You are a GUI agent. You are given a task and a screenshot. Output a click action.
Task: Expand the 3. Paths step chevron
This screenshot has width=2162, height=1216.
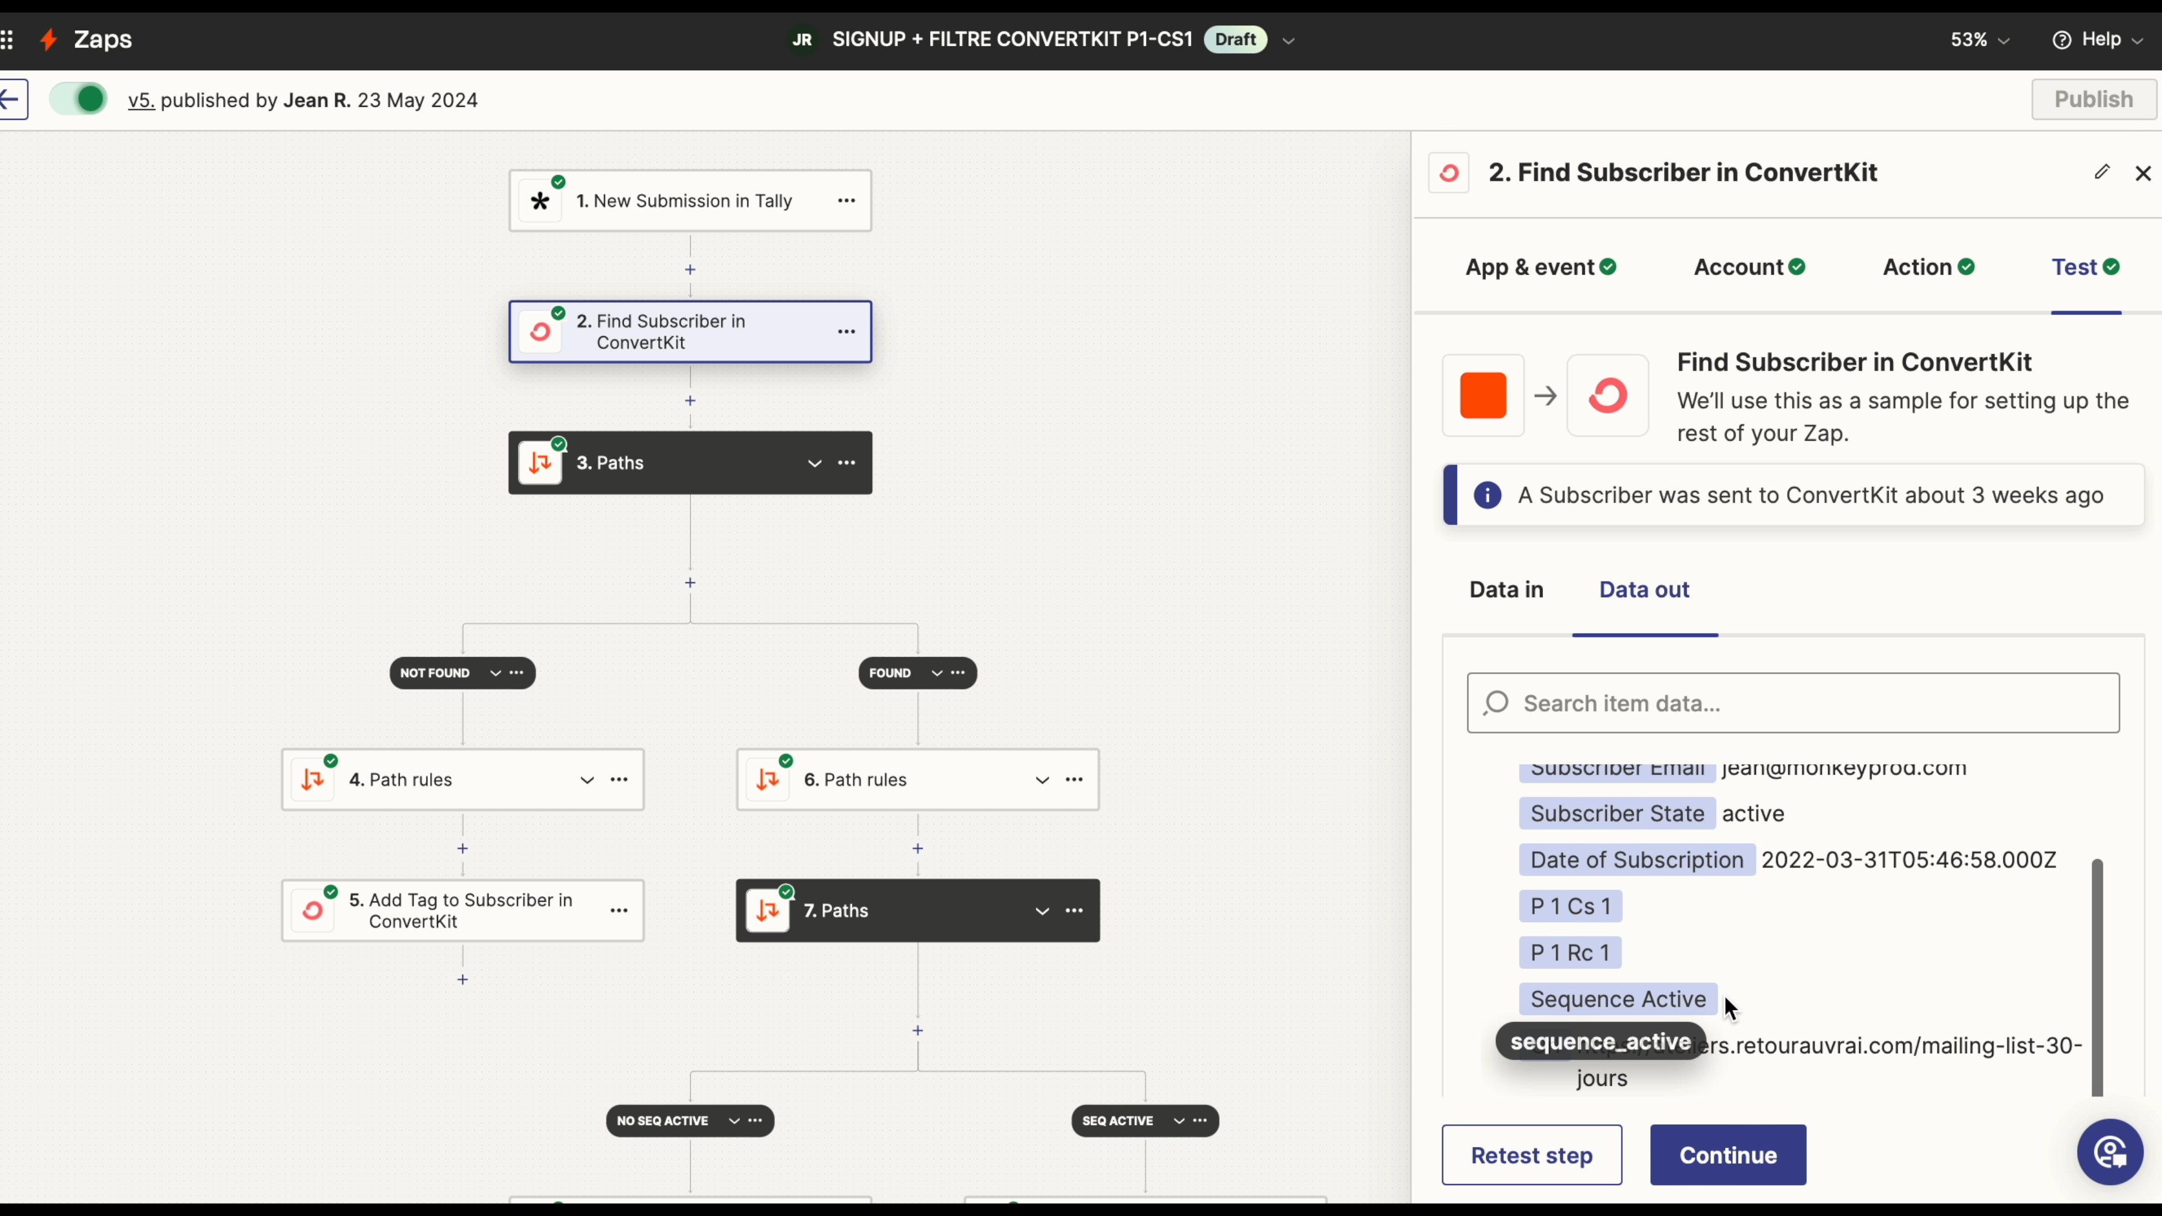pyautogui.click(x=814, y=463)
